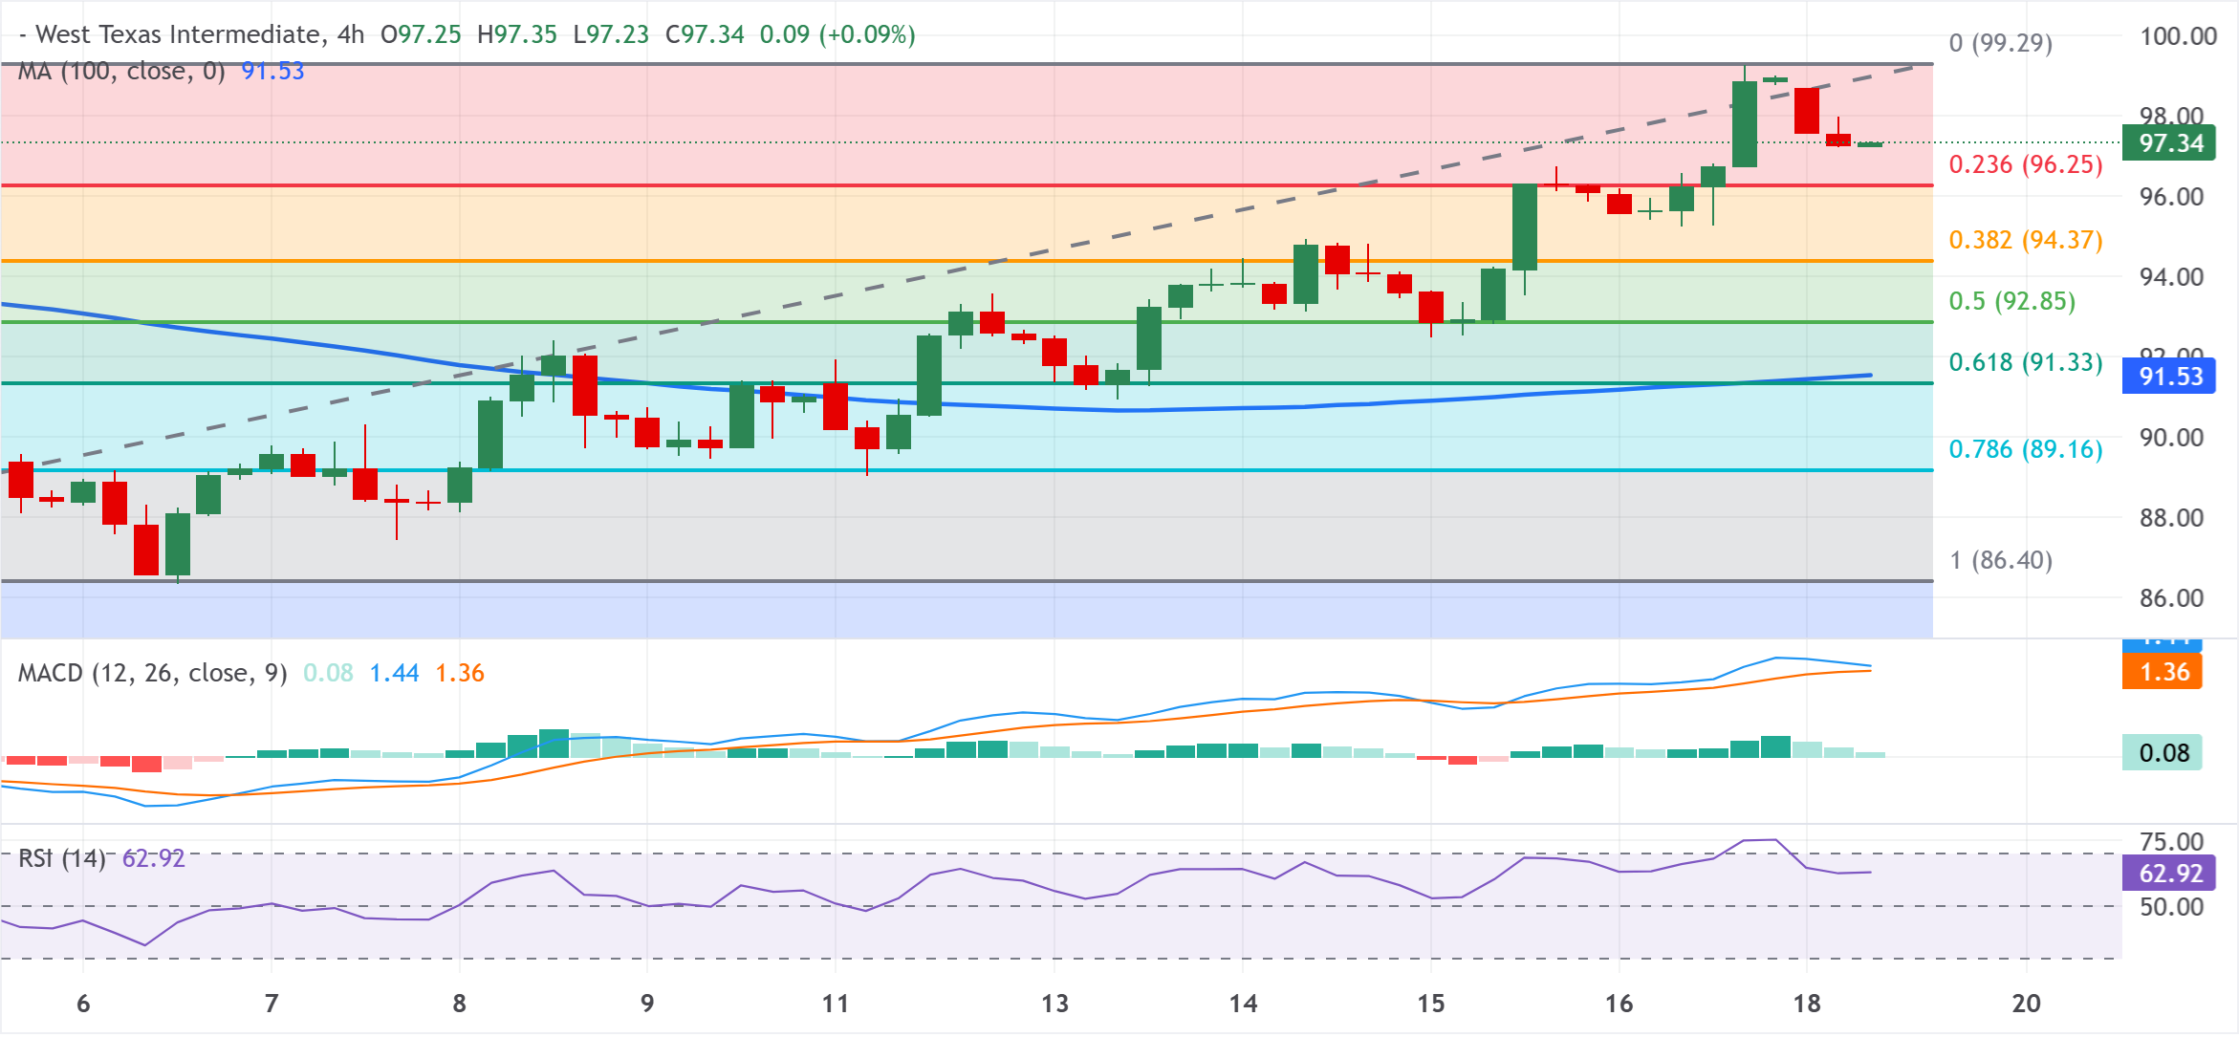Image resolution: width=2239 pixels, height=1059 pixels.
Task: Click the 0.618 (91.33) Fibonacci label
Action: pos(2026,362)
